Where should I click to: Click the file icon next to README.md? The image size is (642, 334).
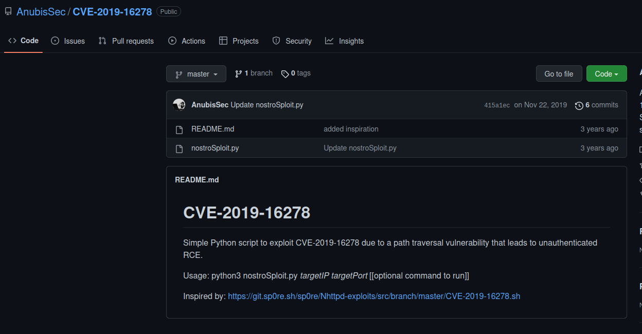(179, 129)
